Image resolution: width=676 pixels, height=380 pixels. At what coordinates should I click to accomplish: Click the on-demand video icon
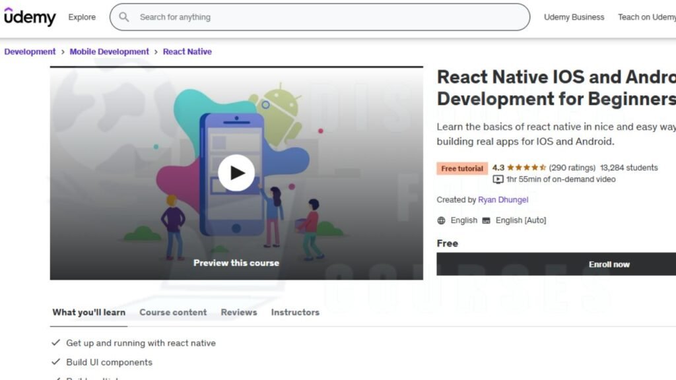pyautogui.click(x=498, y=179)
